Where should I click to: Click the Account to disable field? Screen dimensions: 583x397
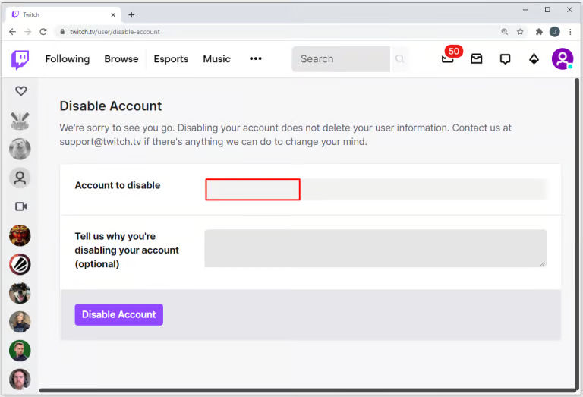click(376, 190)
